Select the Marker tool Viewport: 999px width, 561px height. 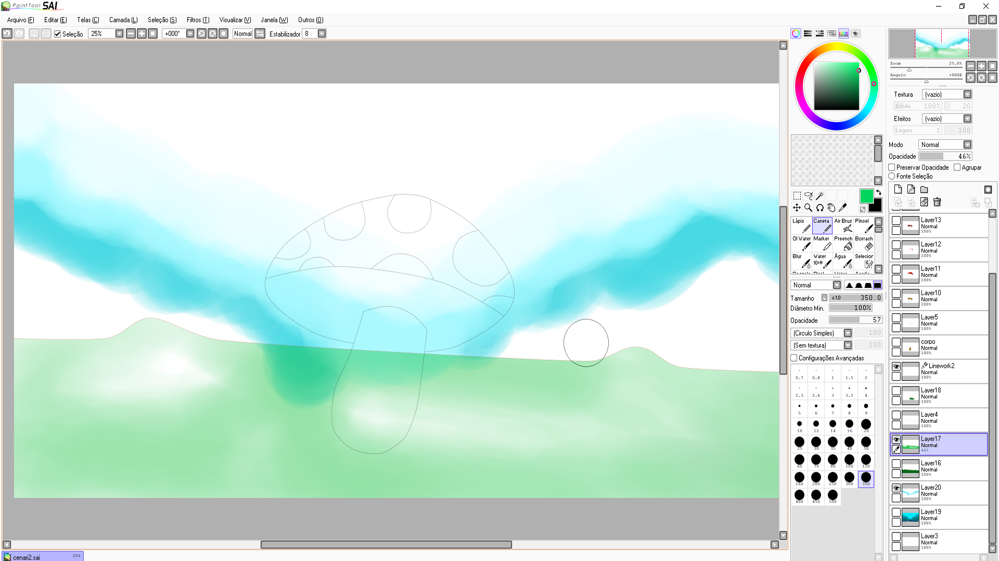pyautogui.click(x=822, y=243)
